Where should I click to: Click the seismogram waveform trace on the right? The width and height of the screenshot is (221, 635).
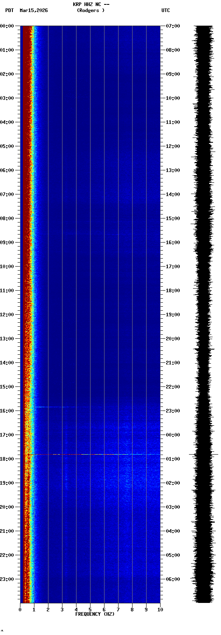pos(204,314)
